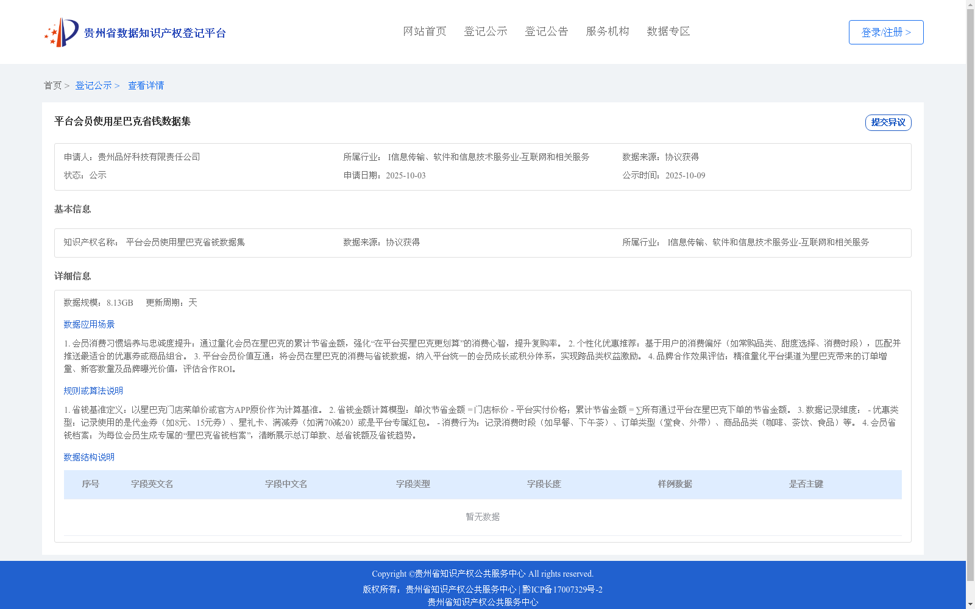Click applicant 贵州品好科技有限责任公司
975x609 pixels.
149,157
